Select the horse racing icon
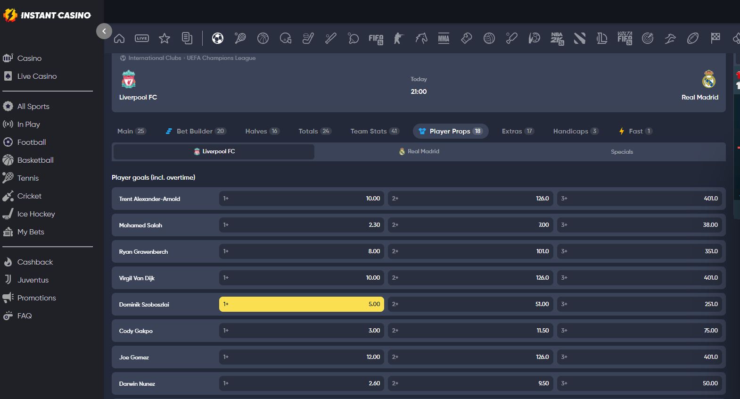This screenshot has height=399, width=740. tap(421, 38)
